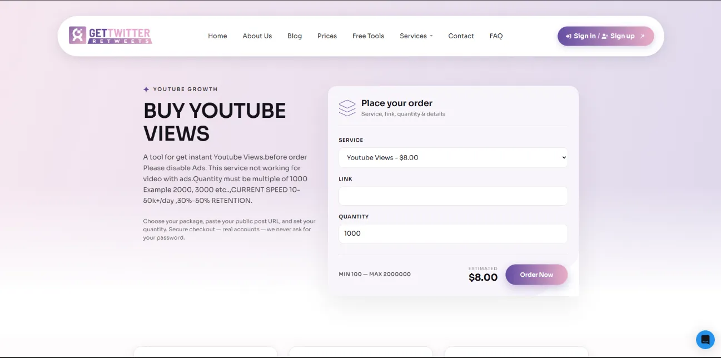Click the Quantity field showing 1000

[453, 233]
